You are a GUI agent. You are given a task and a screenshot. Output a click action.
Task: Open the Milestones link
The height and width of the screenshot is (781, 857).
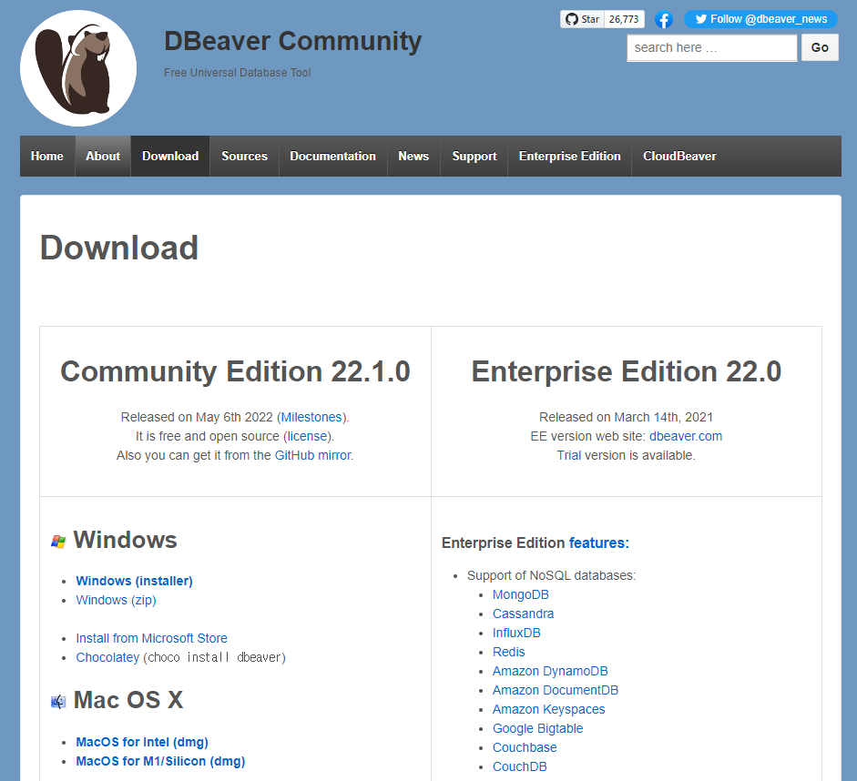pos(311,417)
